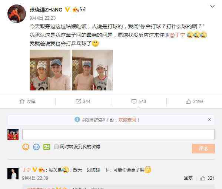Viewport: 222px width, 189px height.
Task: Check 同时转发到我的微博 checkbox
Action: click(x=56, y=147)
